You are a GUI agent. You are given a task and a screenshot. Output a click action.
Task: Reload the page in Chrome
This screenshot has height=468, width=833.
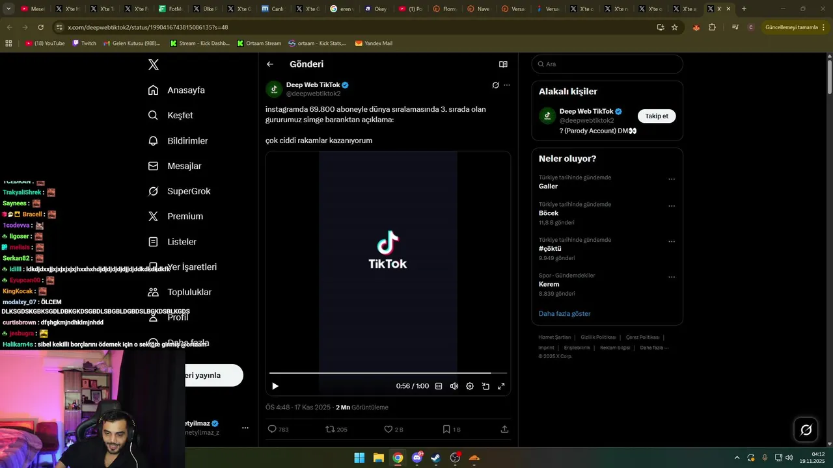click(41, 27)
